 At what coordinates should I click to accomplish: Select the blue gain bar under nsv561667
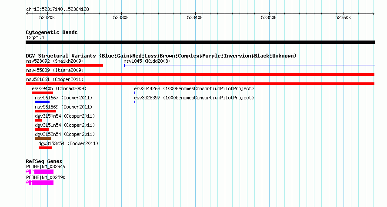pos(42,102)
